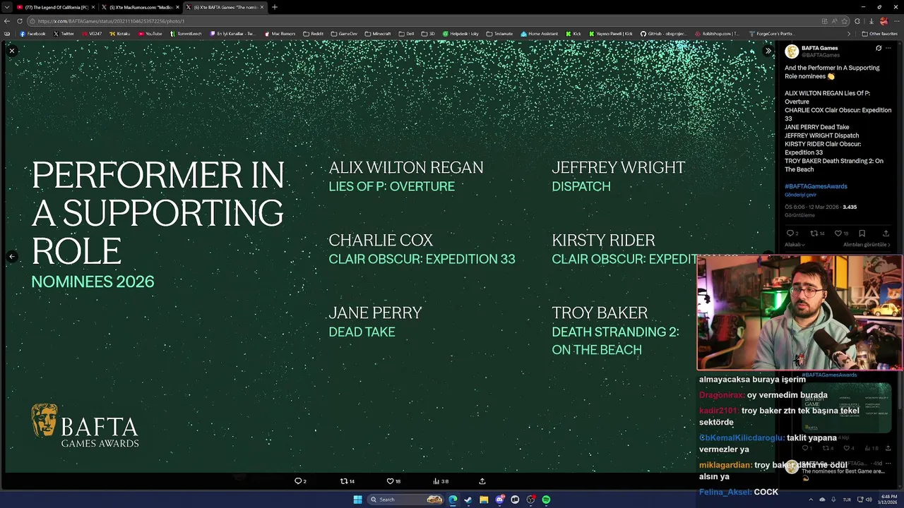
Task: Open the taskbar clock showing 6:48 PM
Action: (x=888, y=500)
